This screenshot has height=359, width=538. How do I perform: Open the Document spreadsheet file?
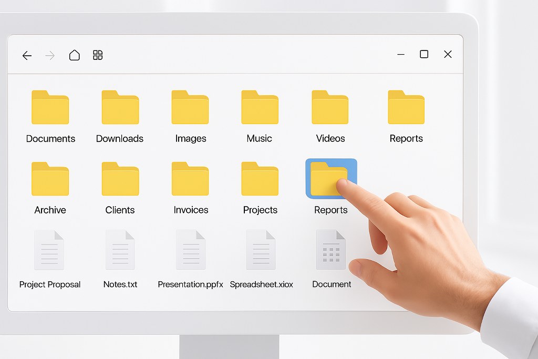[x=332, y=250]
